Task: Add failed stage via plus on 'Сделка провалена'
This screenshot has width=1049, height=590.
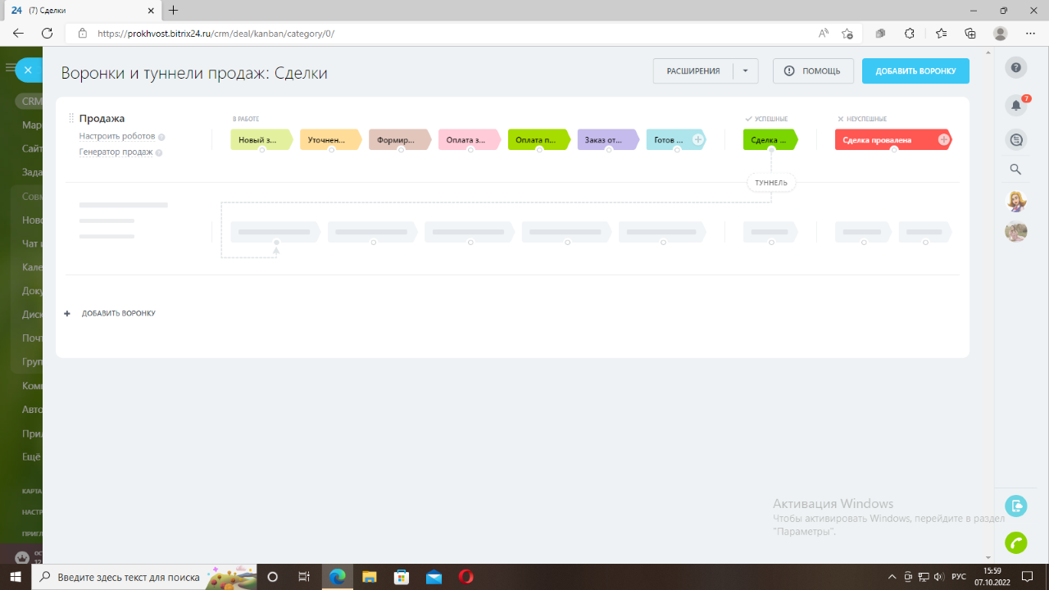Action: (x=943, y=140)
